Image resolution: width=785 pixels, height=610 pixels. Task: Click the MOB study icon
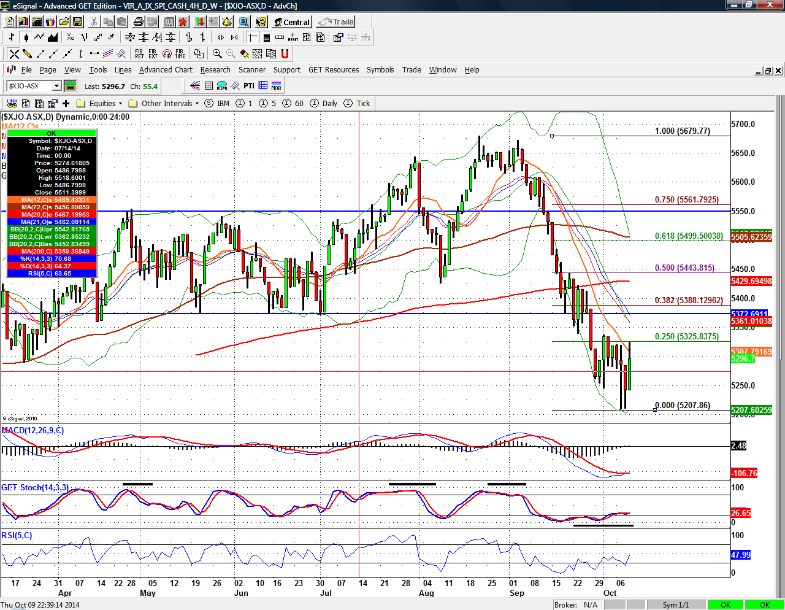coord(277,86)
